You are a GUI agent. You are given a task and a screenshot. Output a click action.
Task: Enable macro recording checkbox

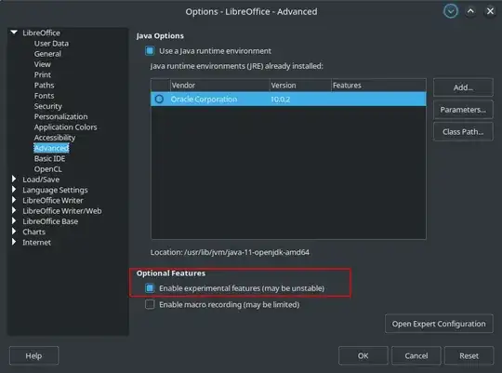coord(150,304)
